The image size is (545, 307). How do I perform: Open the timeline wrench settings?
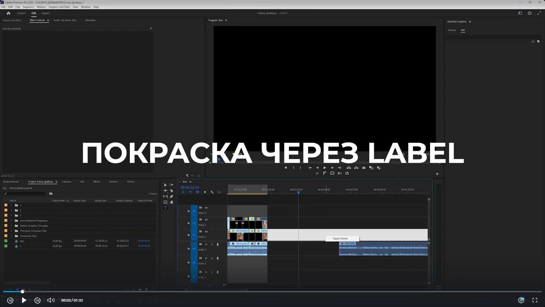212,192
